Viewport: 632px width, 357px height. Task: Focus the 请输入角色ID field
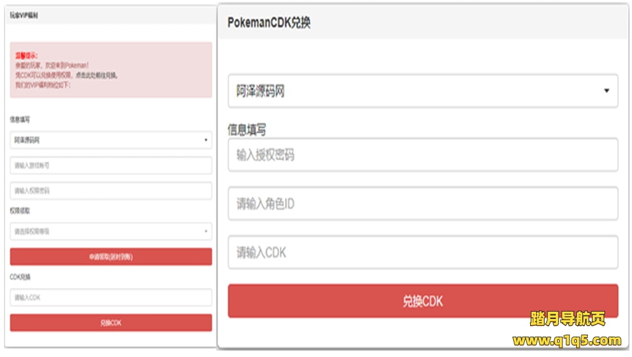click(x=422, y=204)
